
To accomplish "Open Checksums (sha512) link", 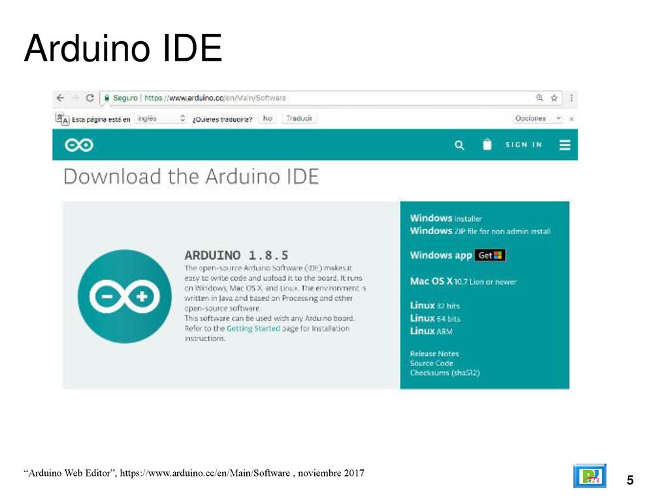I will click(444, 373).
